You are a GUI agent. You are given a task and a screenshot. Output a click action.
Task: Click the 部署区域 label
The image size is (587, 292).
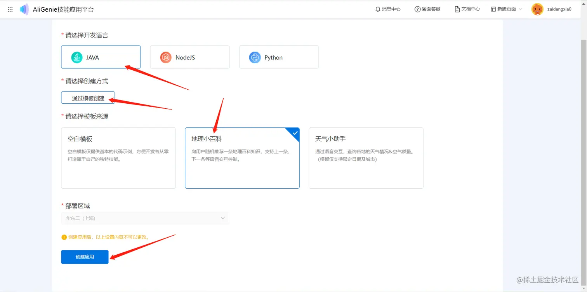click(x=78, y=206)
